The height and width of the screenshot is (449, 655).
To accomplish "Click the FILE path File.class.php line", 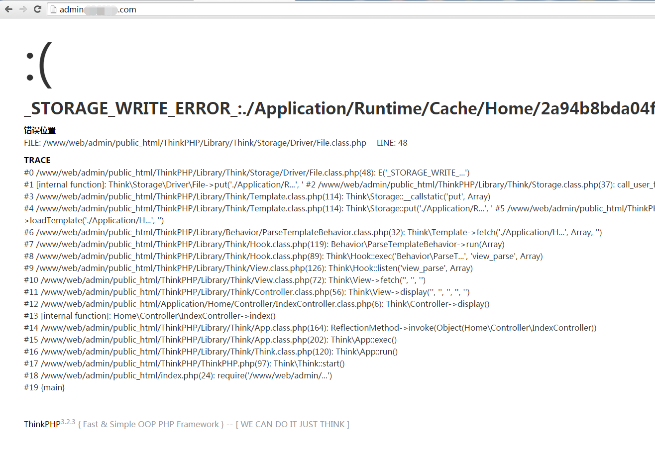I will pos(195,143).
